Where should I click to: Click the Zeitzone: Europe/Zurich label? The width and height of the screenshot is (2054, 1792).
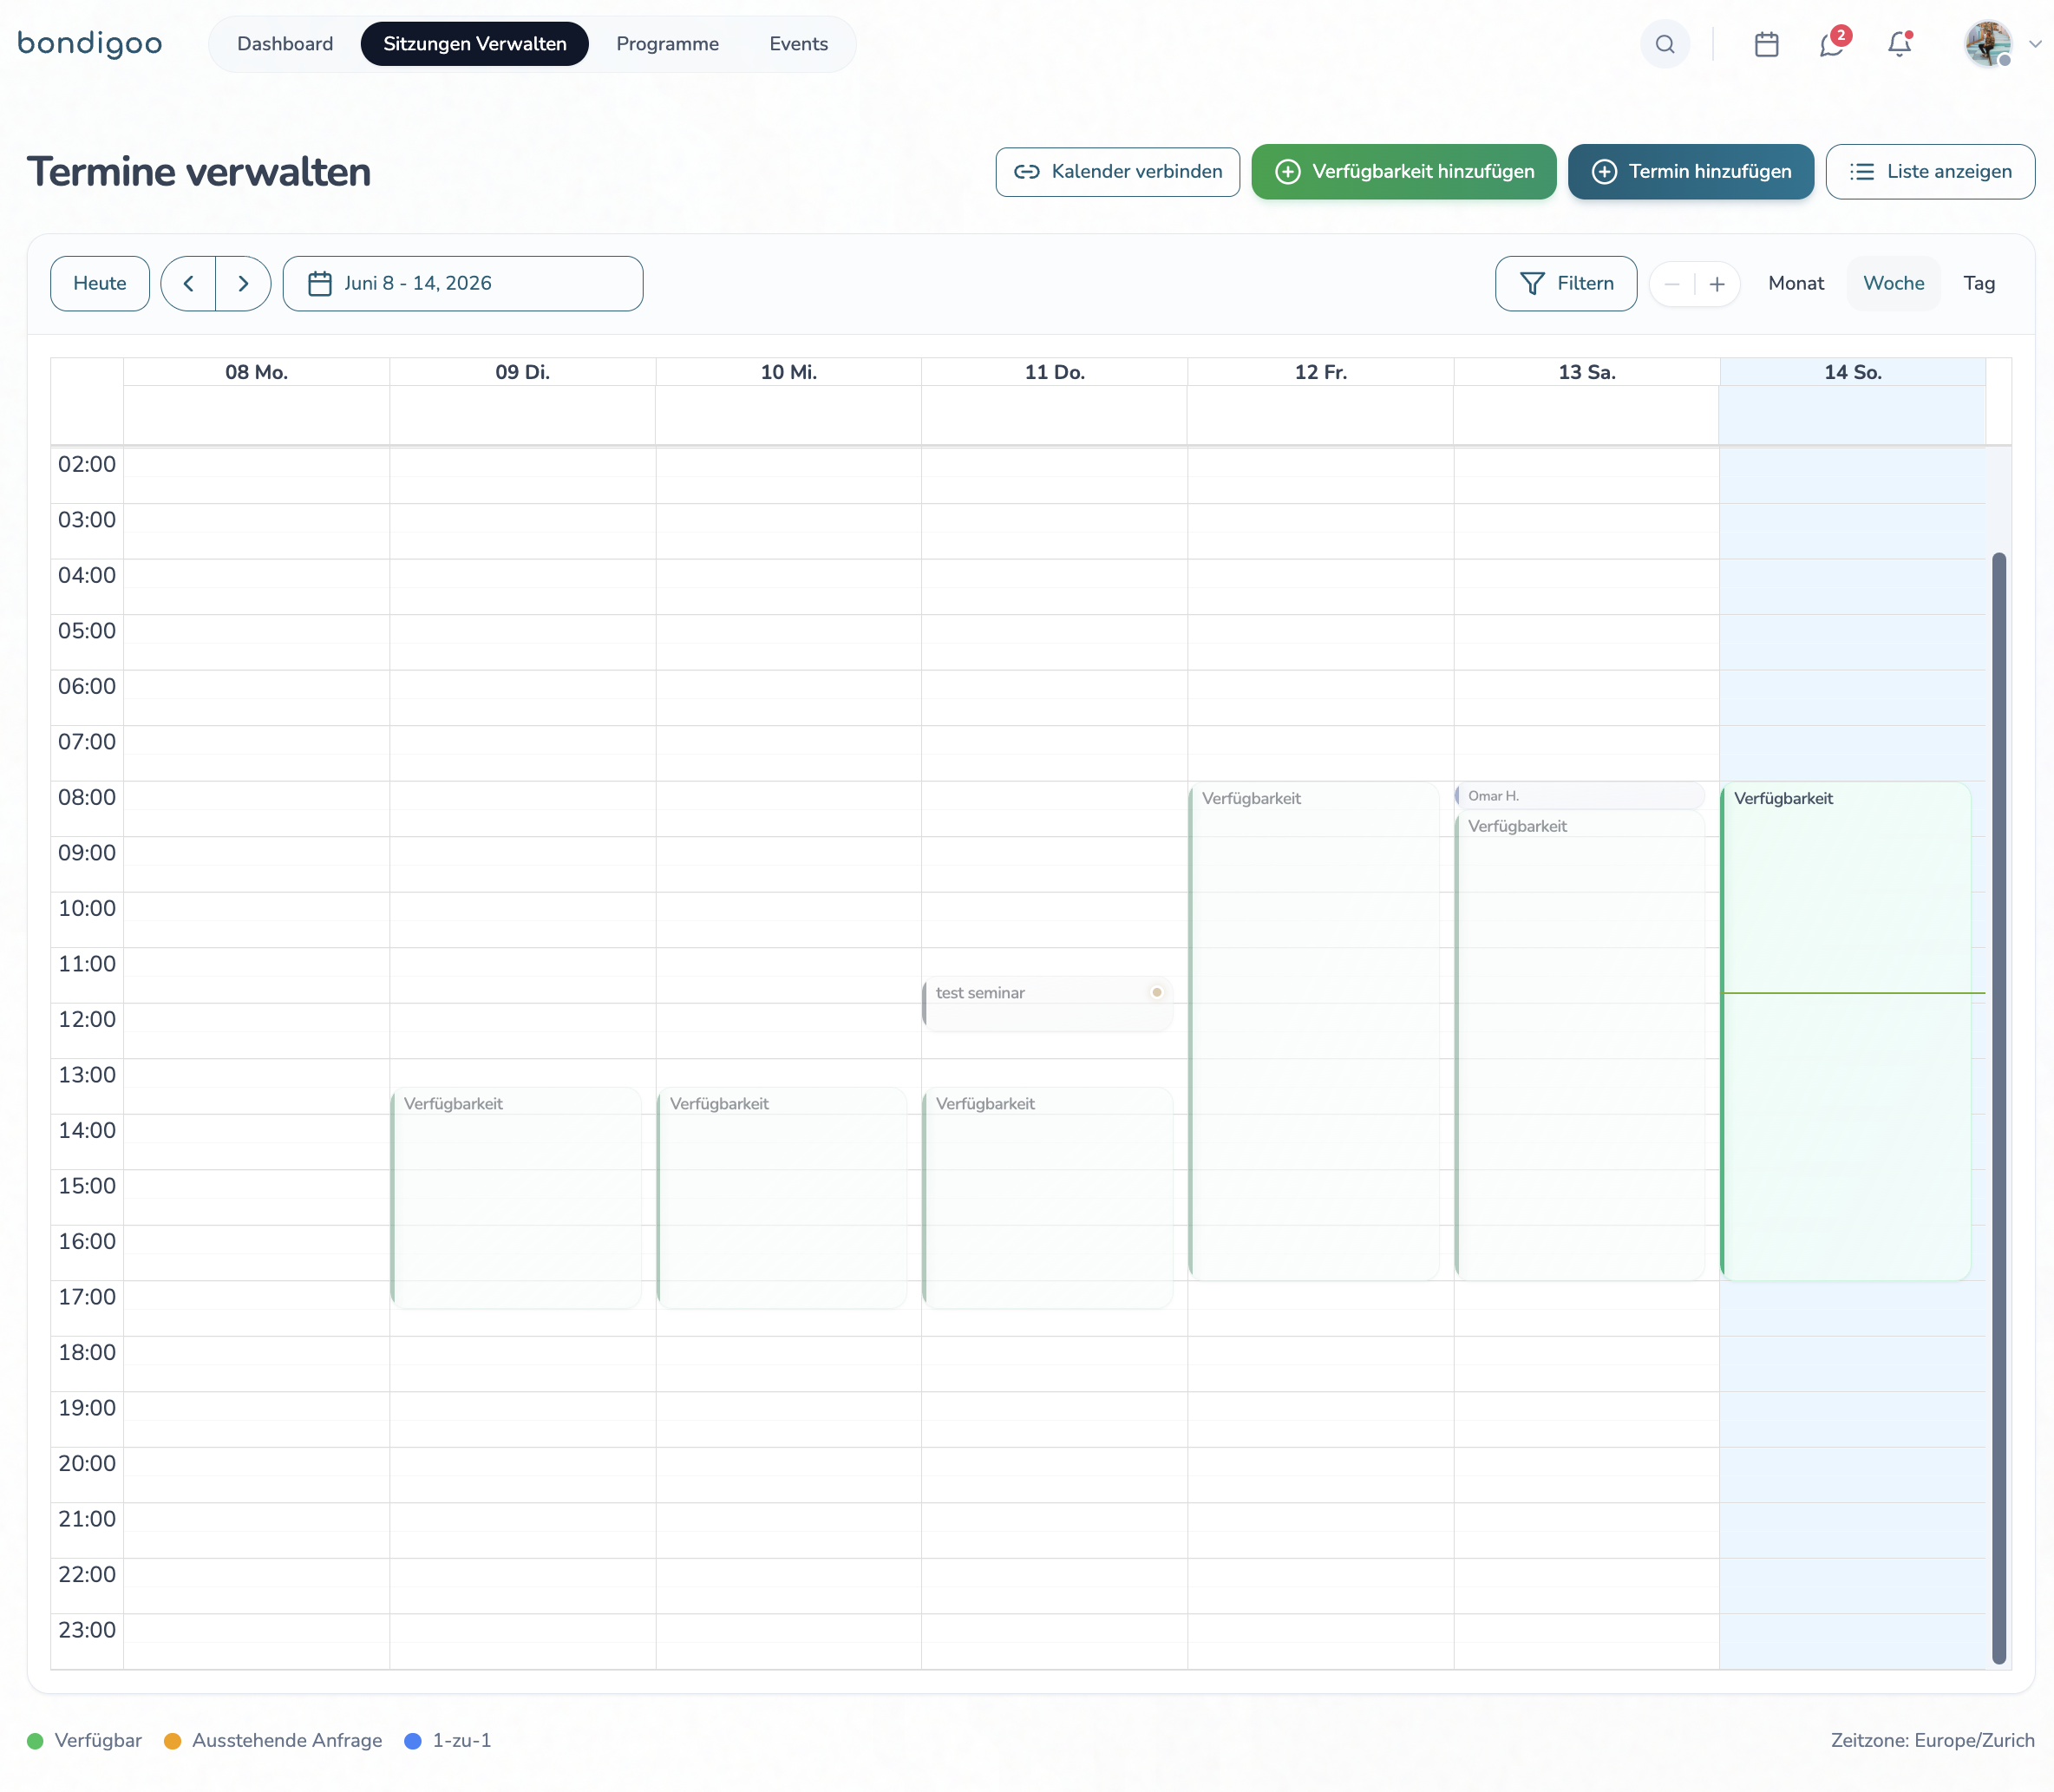(x=1932, y=1741)
